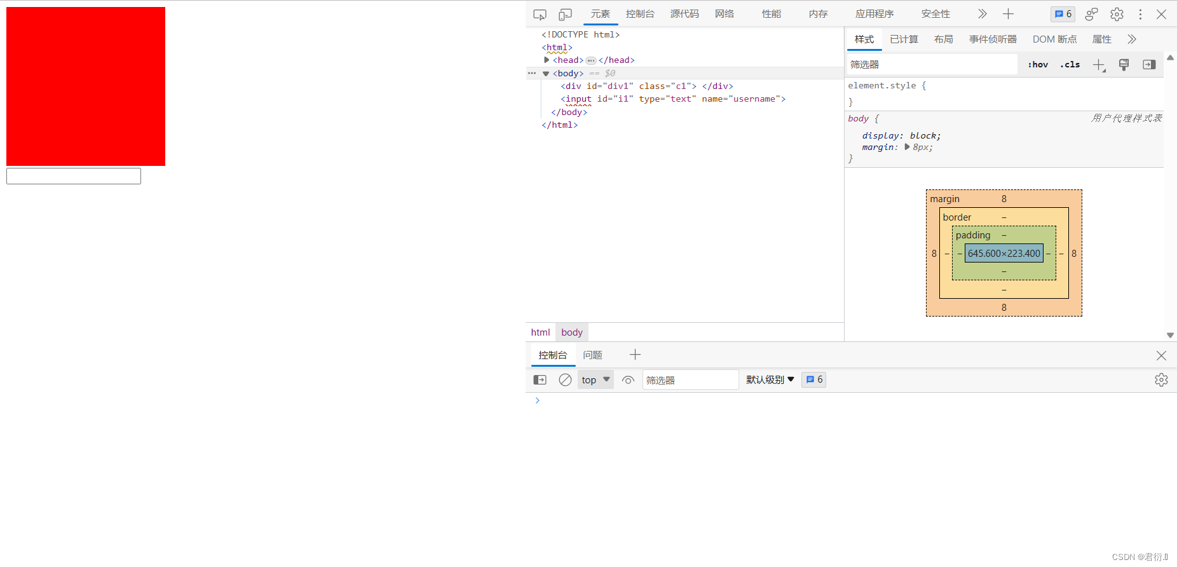The image size is (1177, 567).
Task: Click the display: block property
Action: (901, 135)
